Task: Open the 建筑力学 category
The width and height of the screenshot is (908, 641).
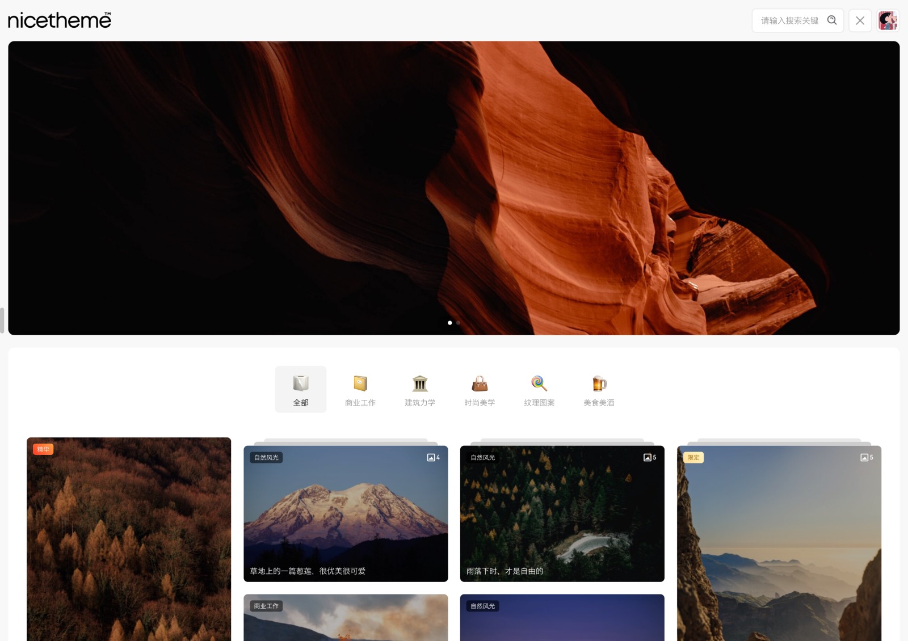Action: click(x=420, y=390)
